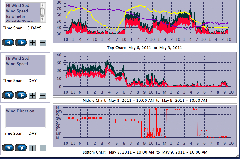Increase top chart time span with plus
Image resolution: width=240 pixels, height=159 pixels.
[32, 43]
